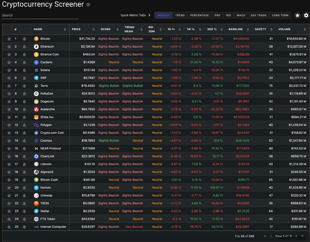The width and height of the screenshot is (310, 242).
Task: Toggle the favorite star for Binance Coin
Action: (9, 55)
